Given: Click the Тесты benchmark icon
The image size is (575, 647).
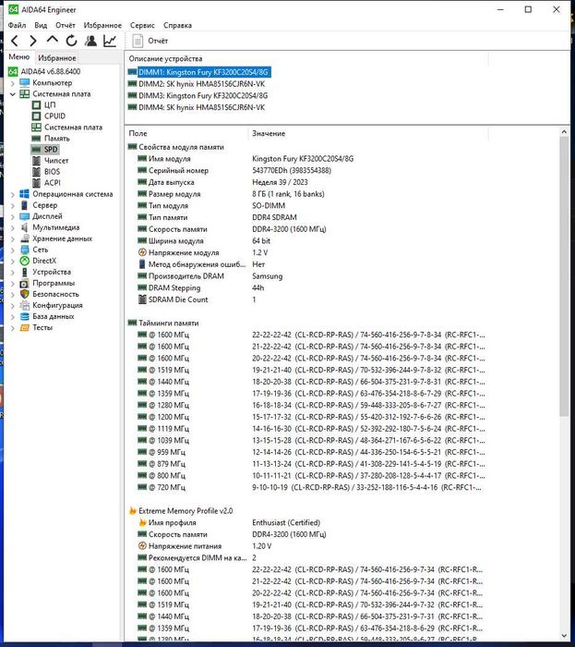Looking at the screenshot, I should pyautogui.click(x=25, y=327).
